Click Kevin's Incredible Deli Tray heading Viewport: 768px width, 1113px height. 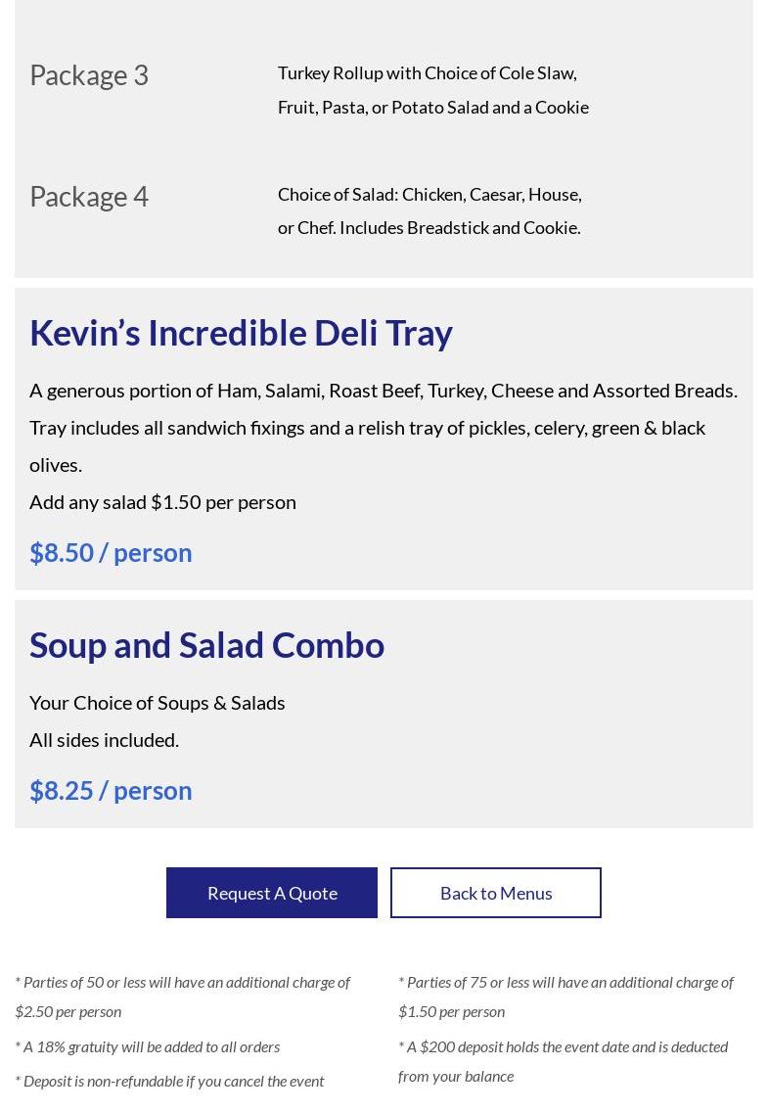(x=241, y=333)
